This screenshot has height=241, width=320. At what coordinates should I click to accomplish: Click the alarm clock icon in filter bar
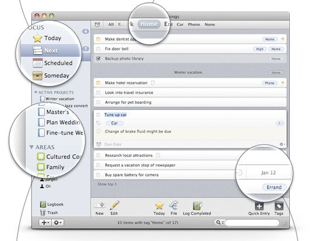pyautogui.click(x=97, y=24)
